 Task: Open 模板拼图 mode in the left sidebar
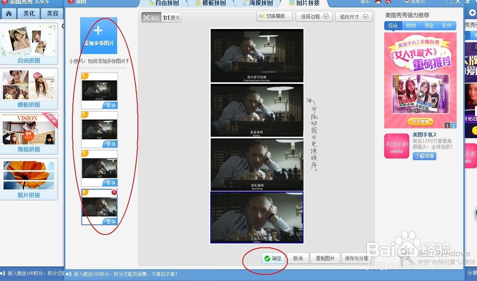pos(29,88)
